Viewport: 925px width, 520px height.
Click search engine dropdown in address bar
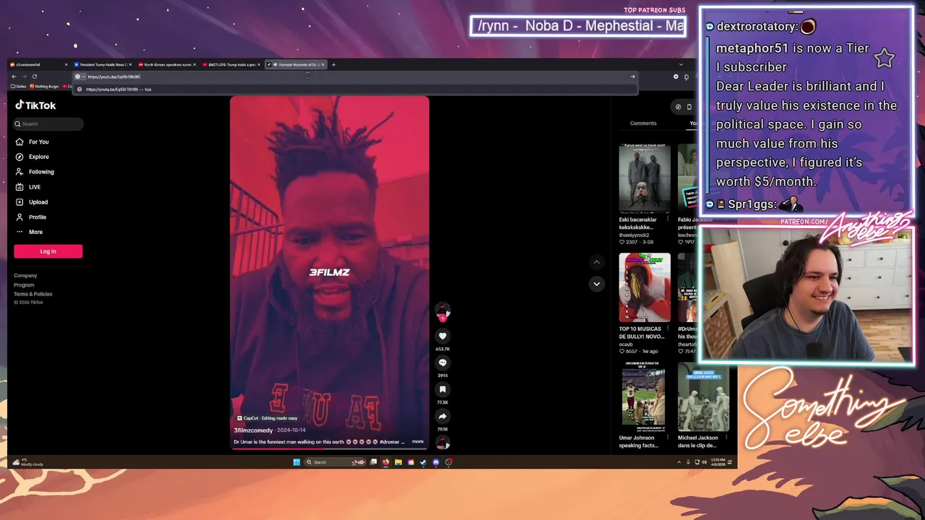79,77
